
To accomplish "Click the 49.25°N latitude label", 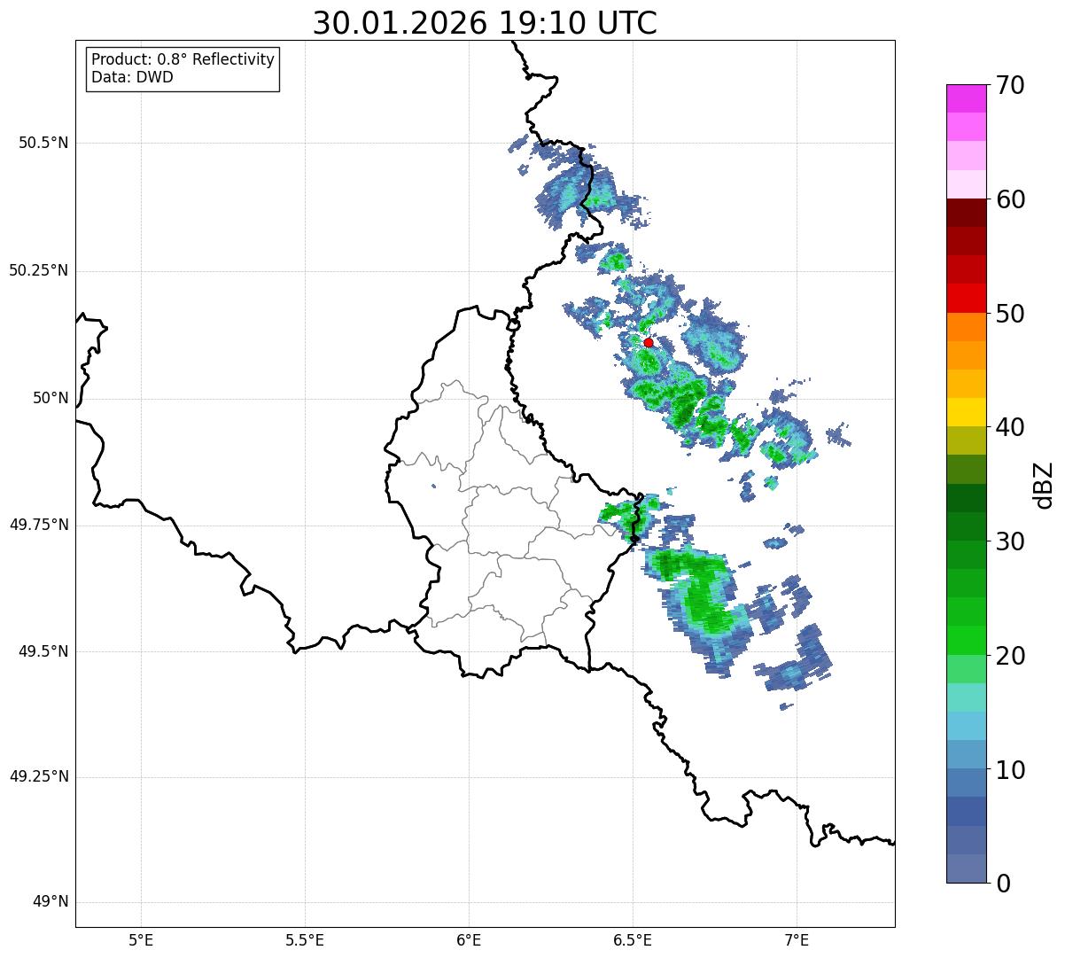I will click(x=38, y=776).
